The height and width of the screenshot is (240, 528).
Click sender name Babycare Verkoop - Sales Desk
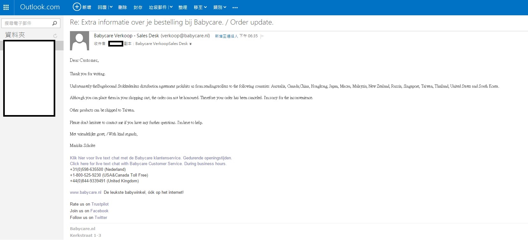coord(126,36)
